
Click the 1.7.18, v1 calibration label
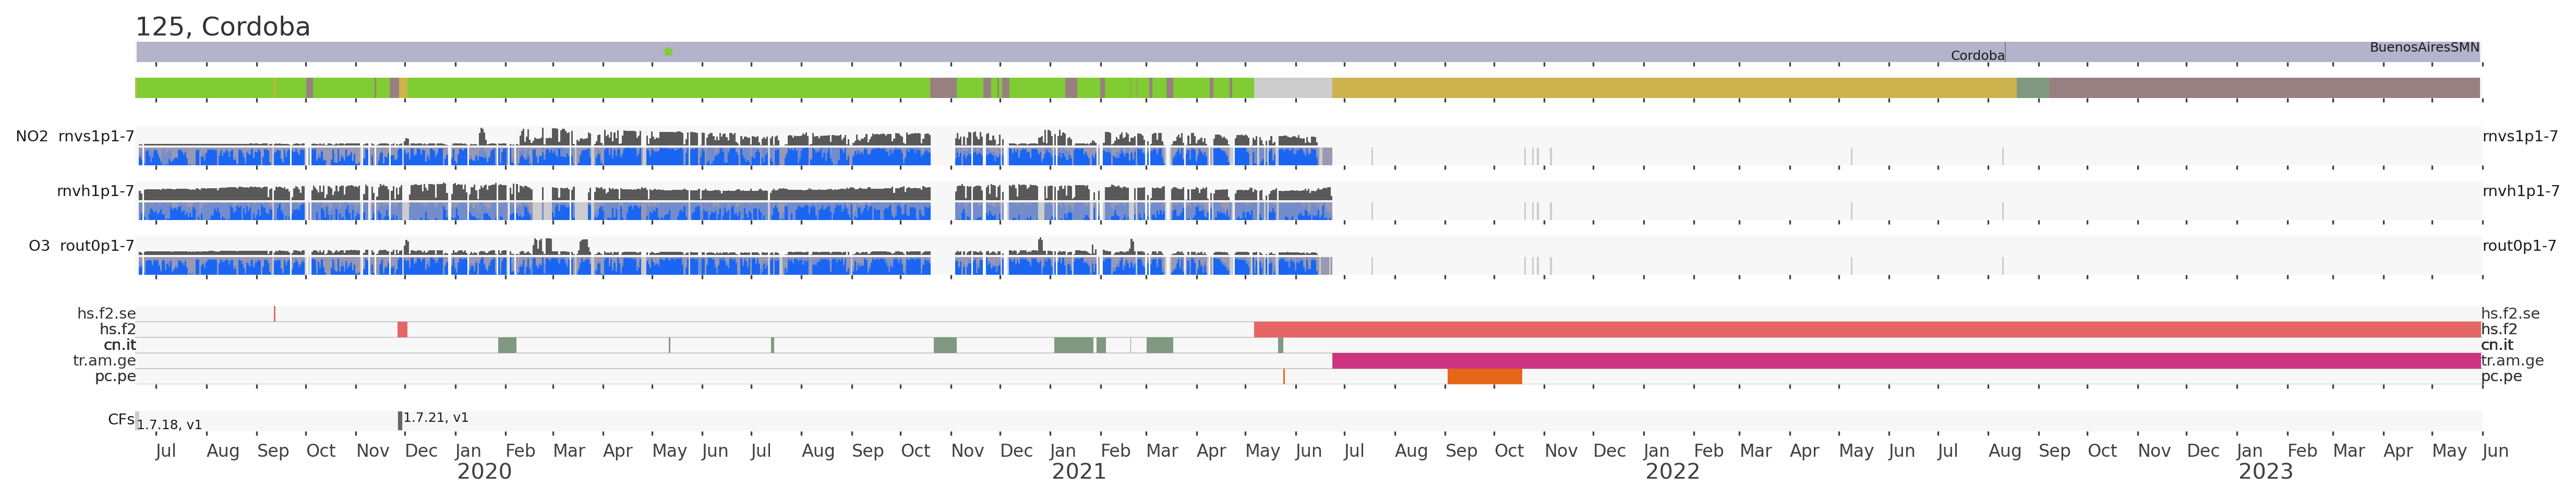pyautogui.click(x=169, y=425)
